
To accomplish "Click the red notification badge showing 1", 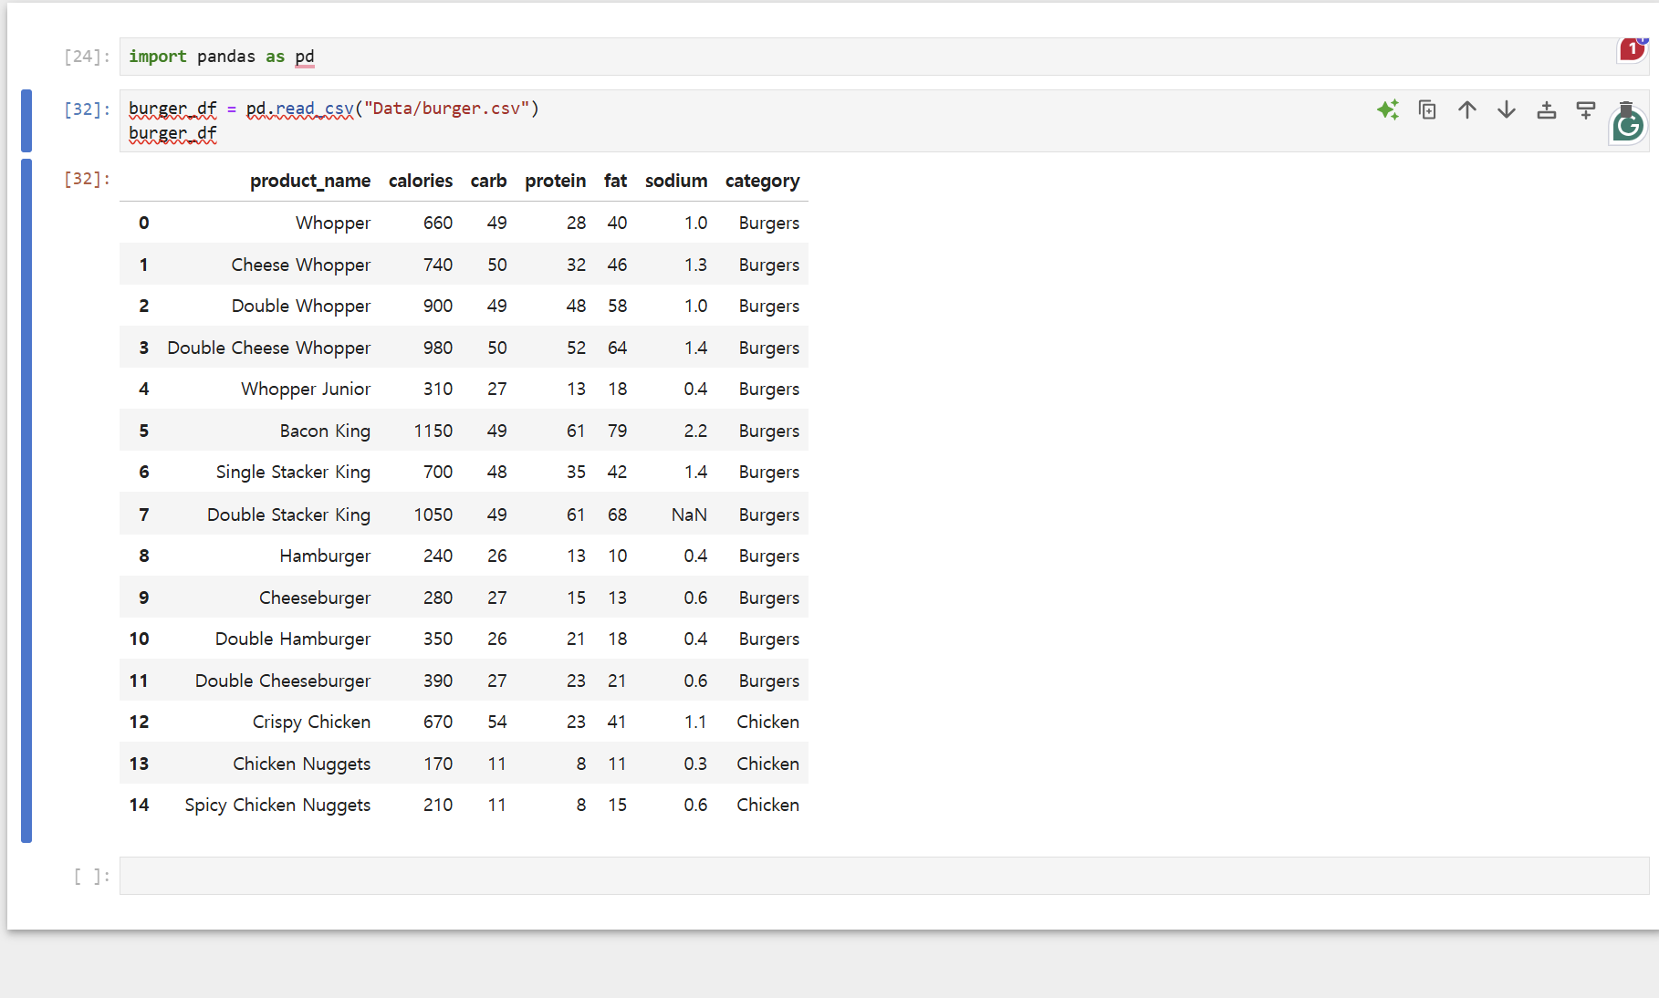I will [x=1632, y=49].
